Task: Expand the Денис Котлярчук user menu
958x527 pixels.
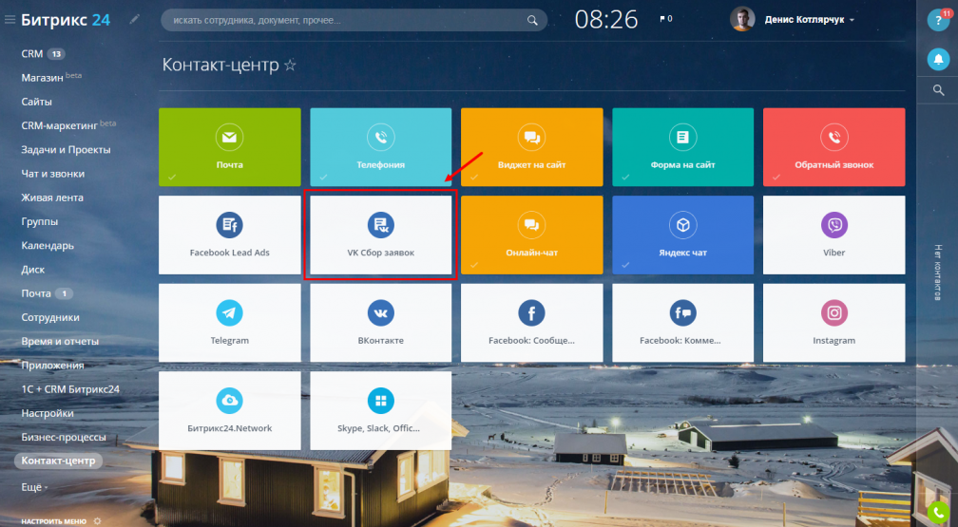Action: tap(808, 19)
